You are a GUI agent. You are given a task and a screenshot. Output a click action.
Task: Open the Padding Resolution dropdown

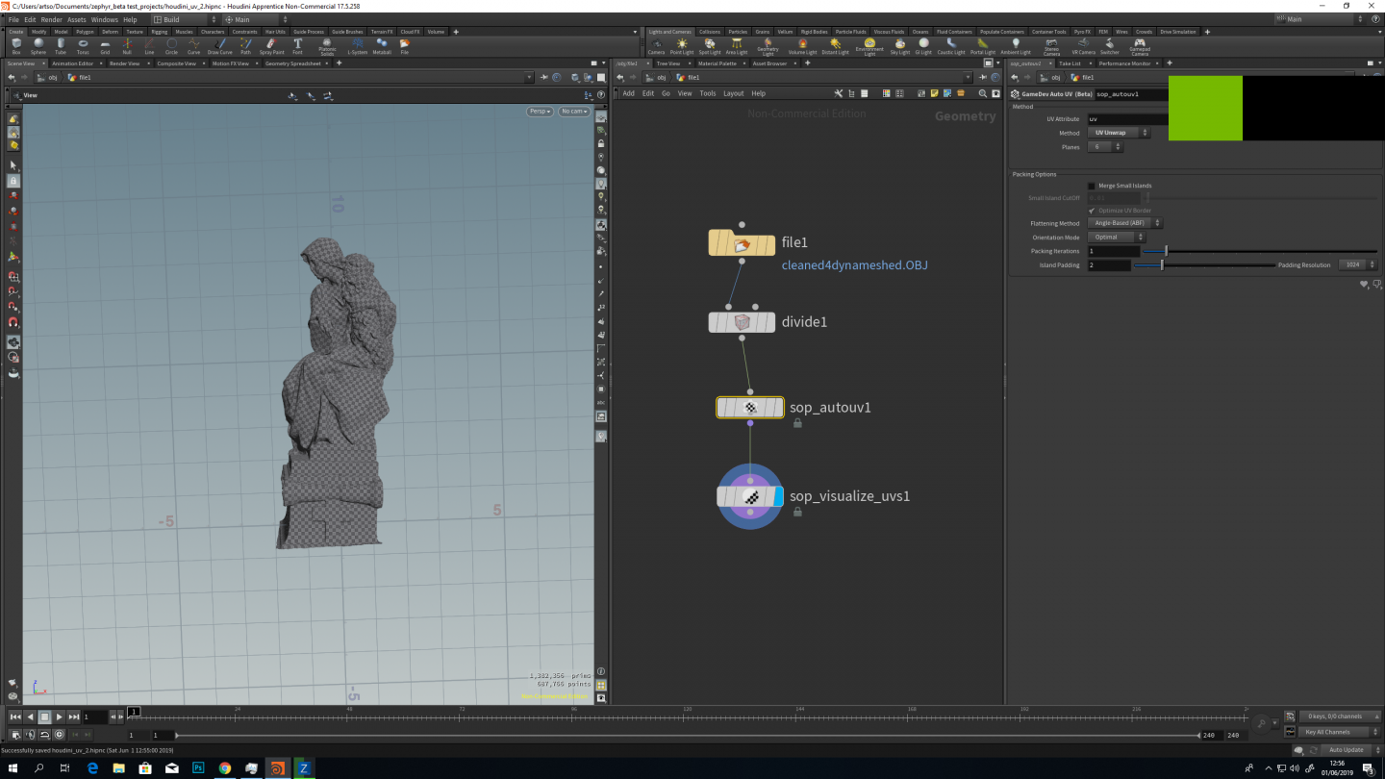tap(1357, 264)
